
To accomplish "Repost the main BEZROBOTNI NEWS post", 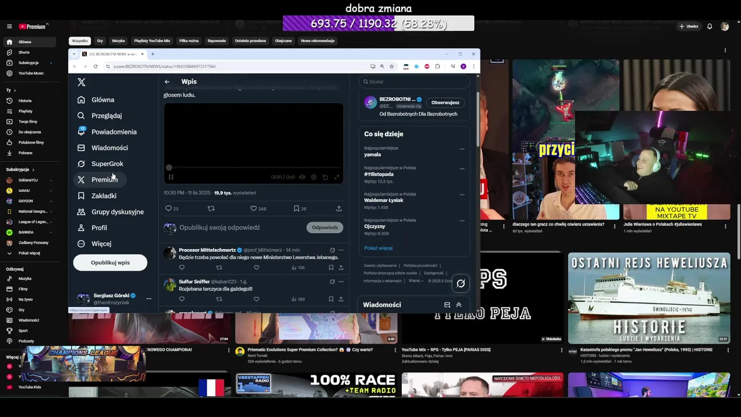I will [211, 209].
